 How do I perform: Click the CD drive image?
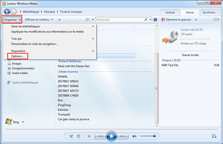click(x=170, y=37)
